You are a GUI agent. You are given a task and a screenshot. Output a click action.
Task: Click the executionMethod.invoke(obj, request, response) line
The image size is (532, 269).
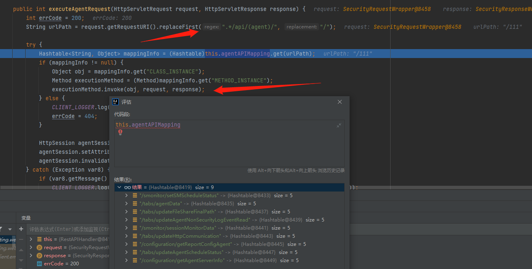pyautogui.click(x=128, y=89)
